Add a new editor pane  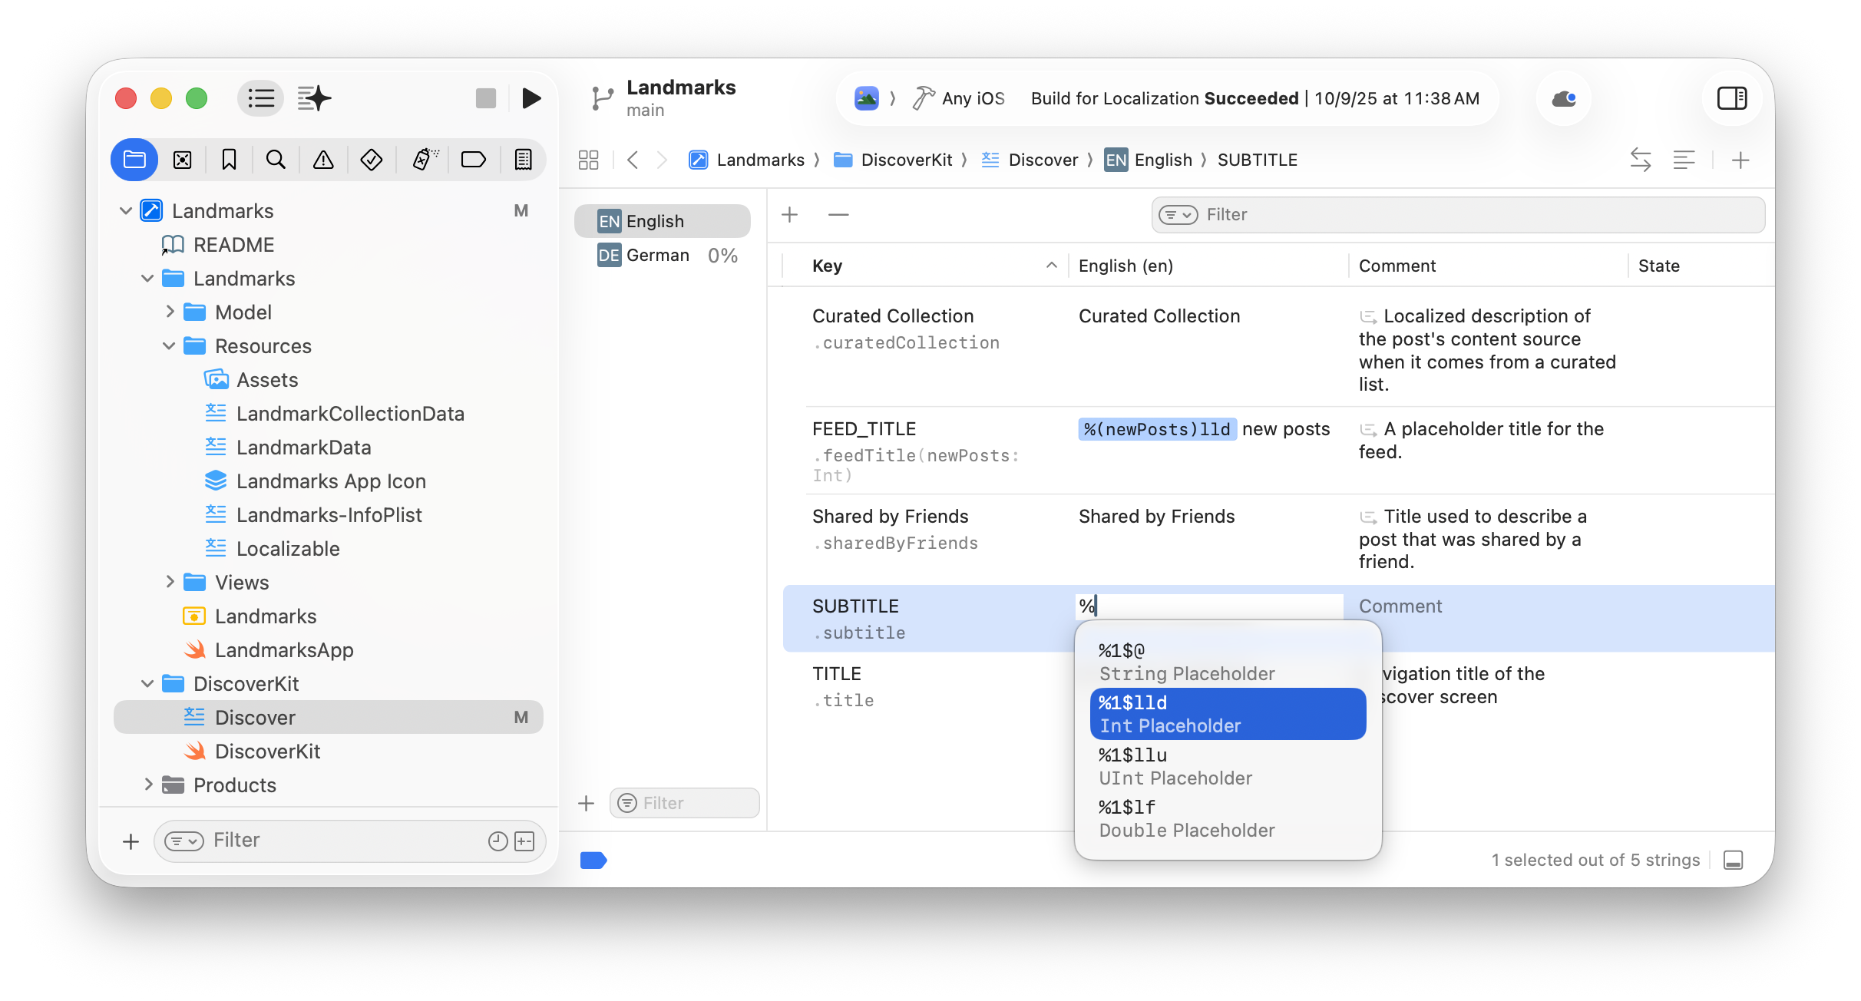pyautogui.click(x=1740, y=160)
